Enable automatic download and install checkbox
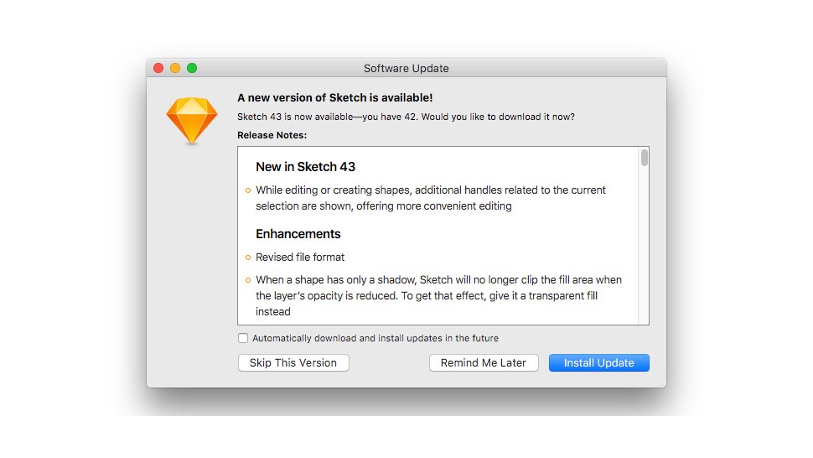The width and height of the screenshot is (813, 458). (x=243, y=338)
